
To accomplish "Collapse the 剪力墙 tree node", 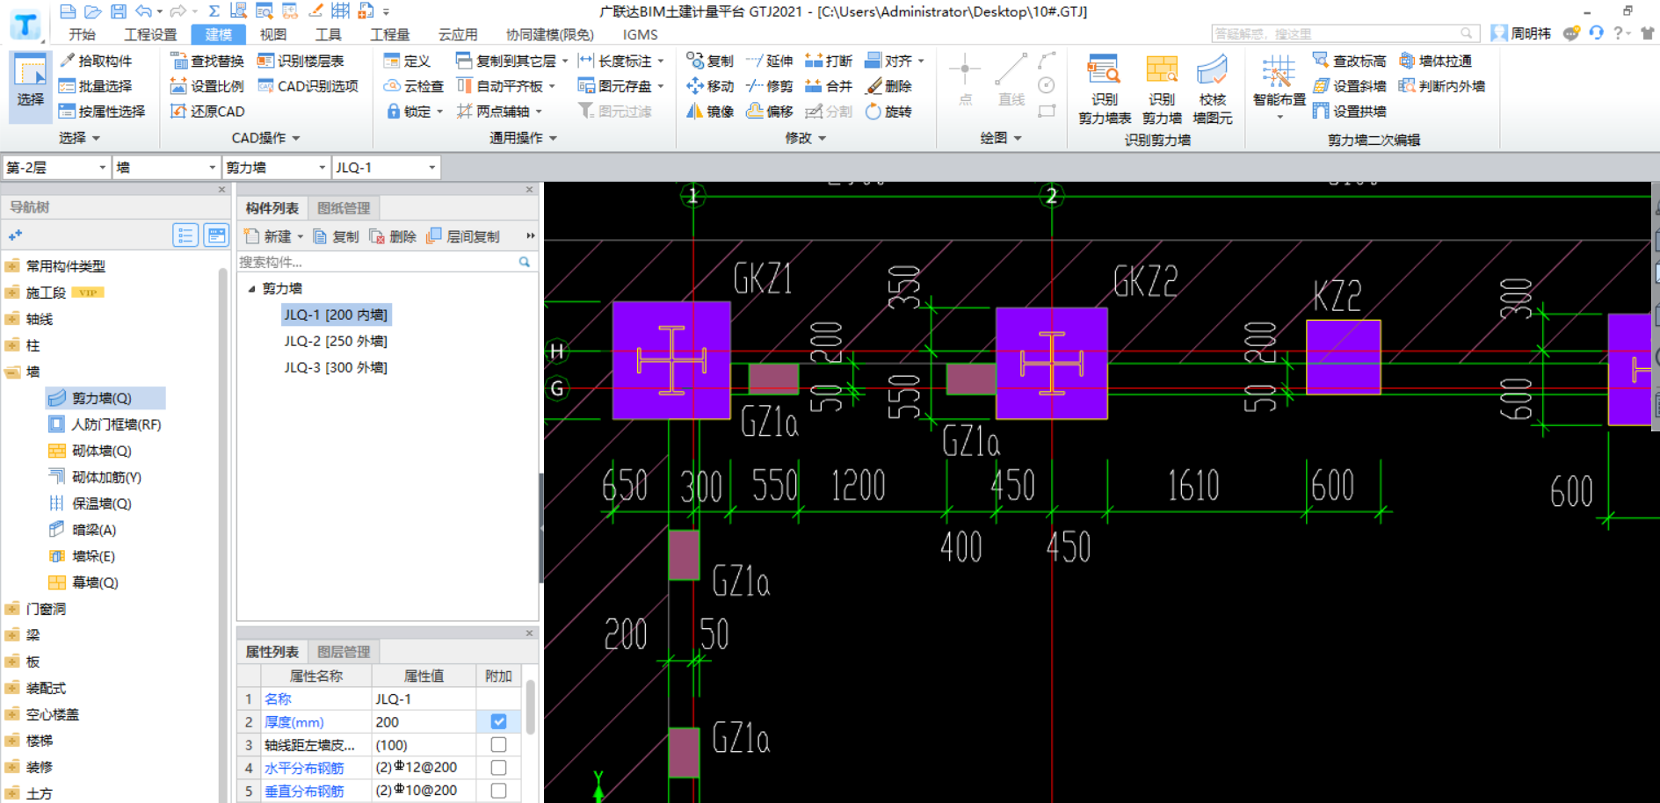I will [251, 288].
